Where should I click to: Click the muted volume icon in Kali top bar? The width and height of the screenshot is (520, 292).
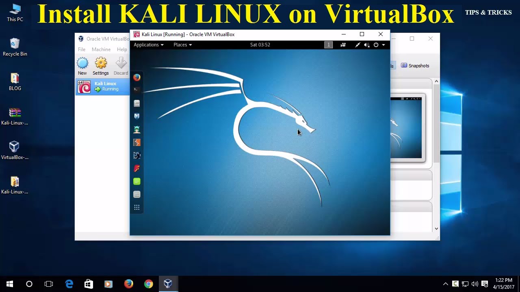pyautogui.click(x=367, y=45)
